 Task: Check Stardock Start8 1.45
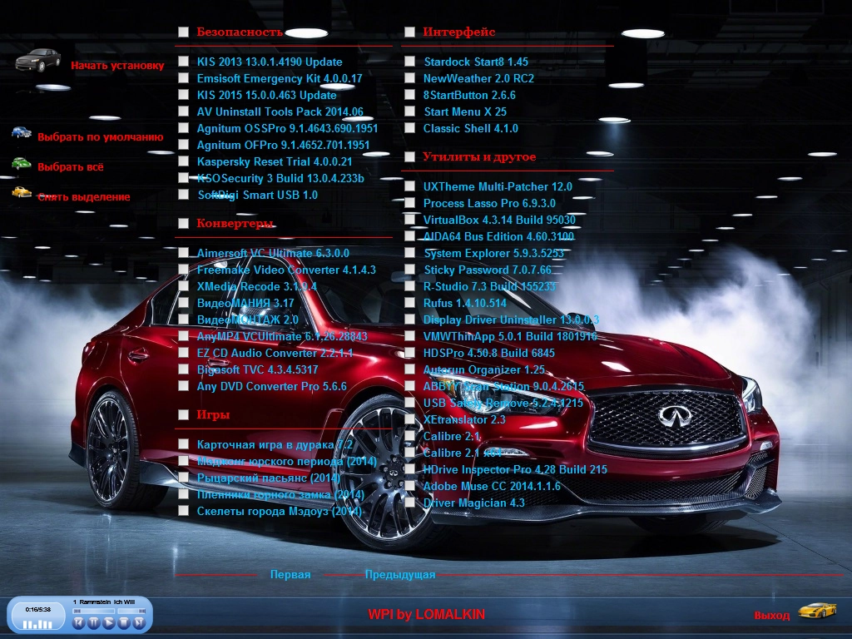[409, 62]
